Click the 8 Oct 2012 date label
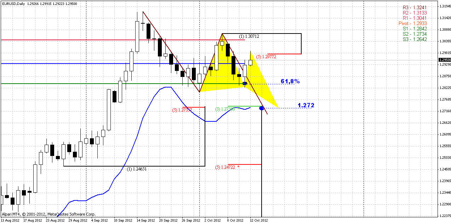The height and width of the screenshot is (223, 451). point(236,220)
